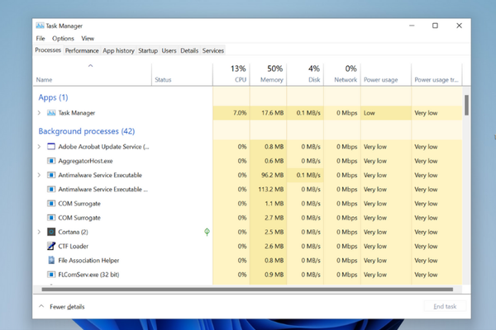The image size is (496, 330).
Task: Switch to the Users tab
Action: (169, 50)
